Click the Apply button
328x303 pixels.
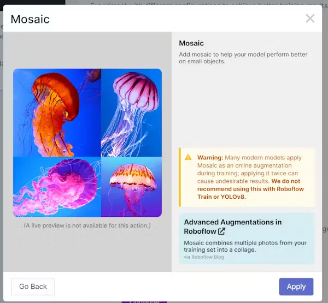click(x=296, y=287)
